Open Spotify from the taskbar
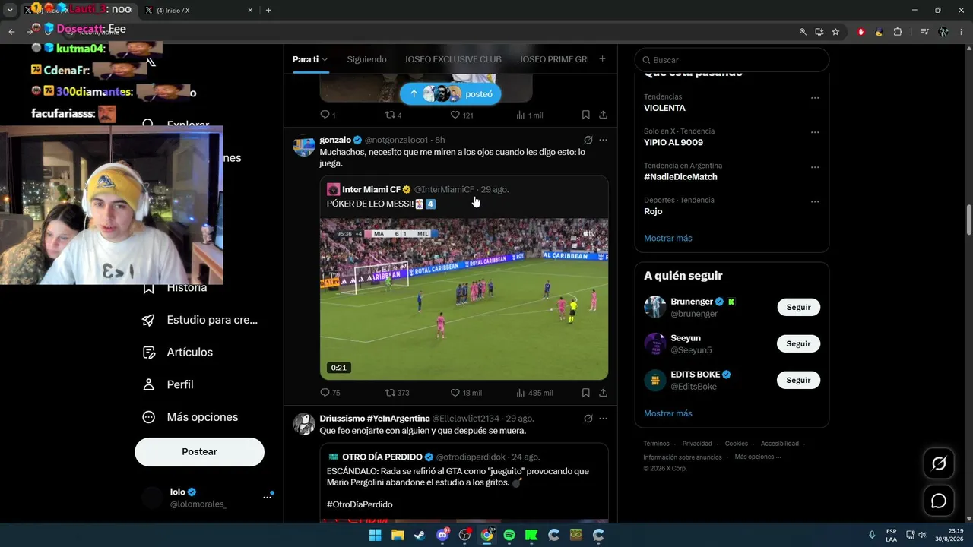This screenshot has width=973, height=547. click(509, 535)
